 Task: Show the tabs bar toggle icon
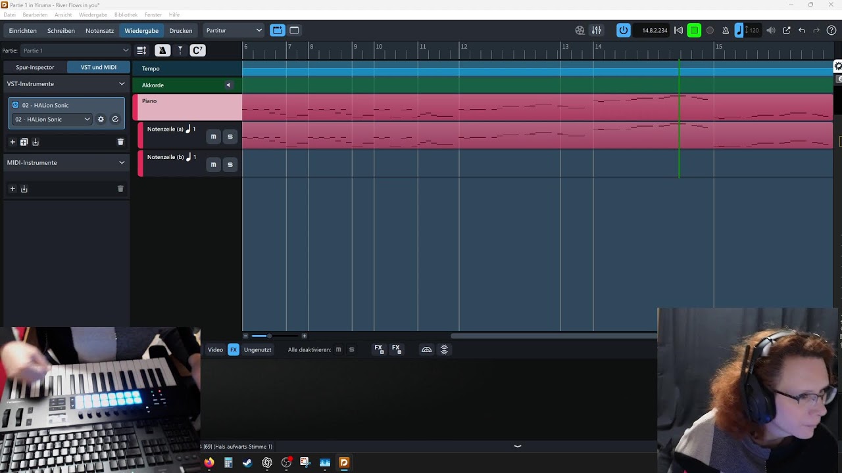point(278,30)
